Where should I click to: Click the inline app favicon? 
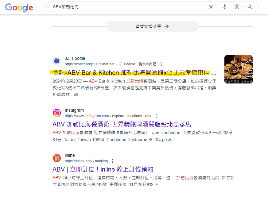57,158
